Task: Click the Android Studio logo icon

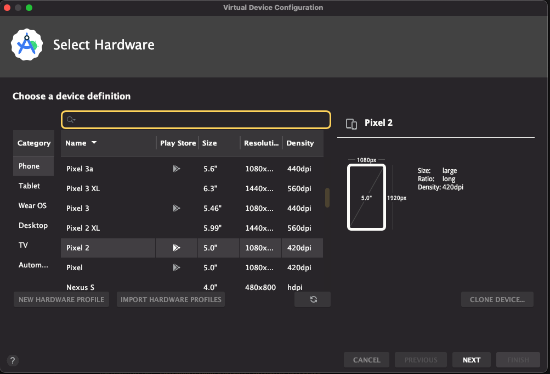Action: coord(27,44)
